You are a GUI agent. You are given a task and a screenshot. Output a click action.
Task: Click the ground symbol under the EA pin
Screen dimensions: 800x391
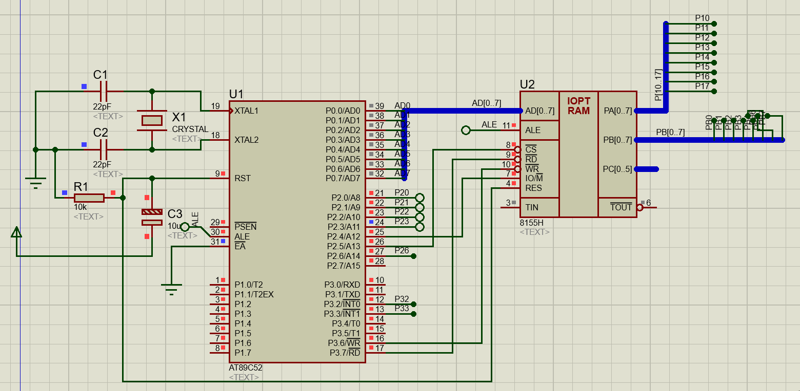pos(171,289)
